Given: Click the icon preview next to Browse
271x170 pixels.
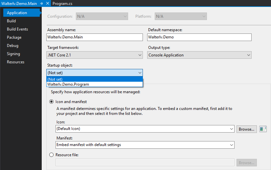Looking at the screenshot, I should [262, 129].
